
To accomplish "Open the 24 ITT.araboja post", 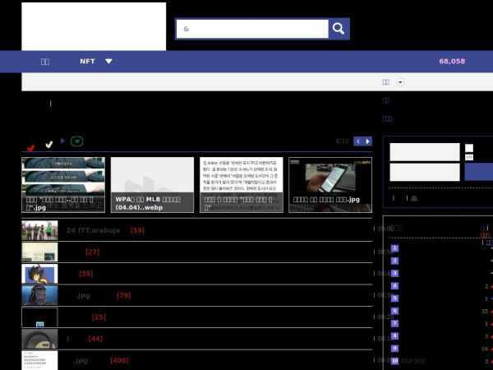I will click(x=93, y=230).
